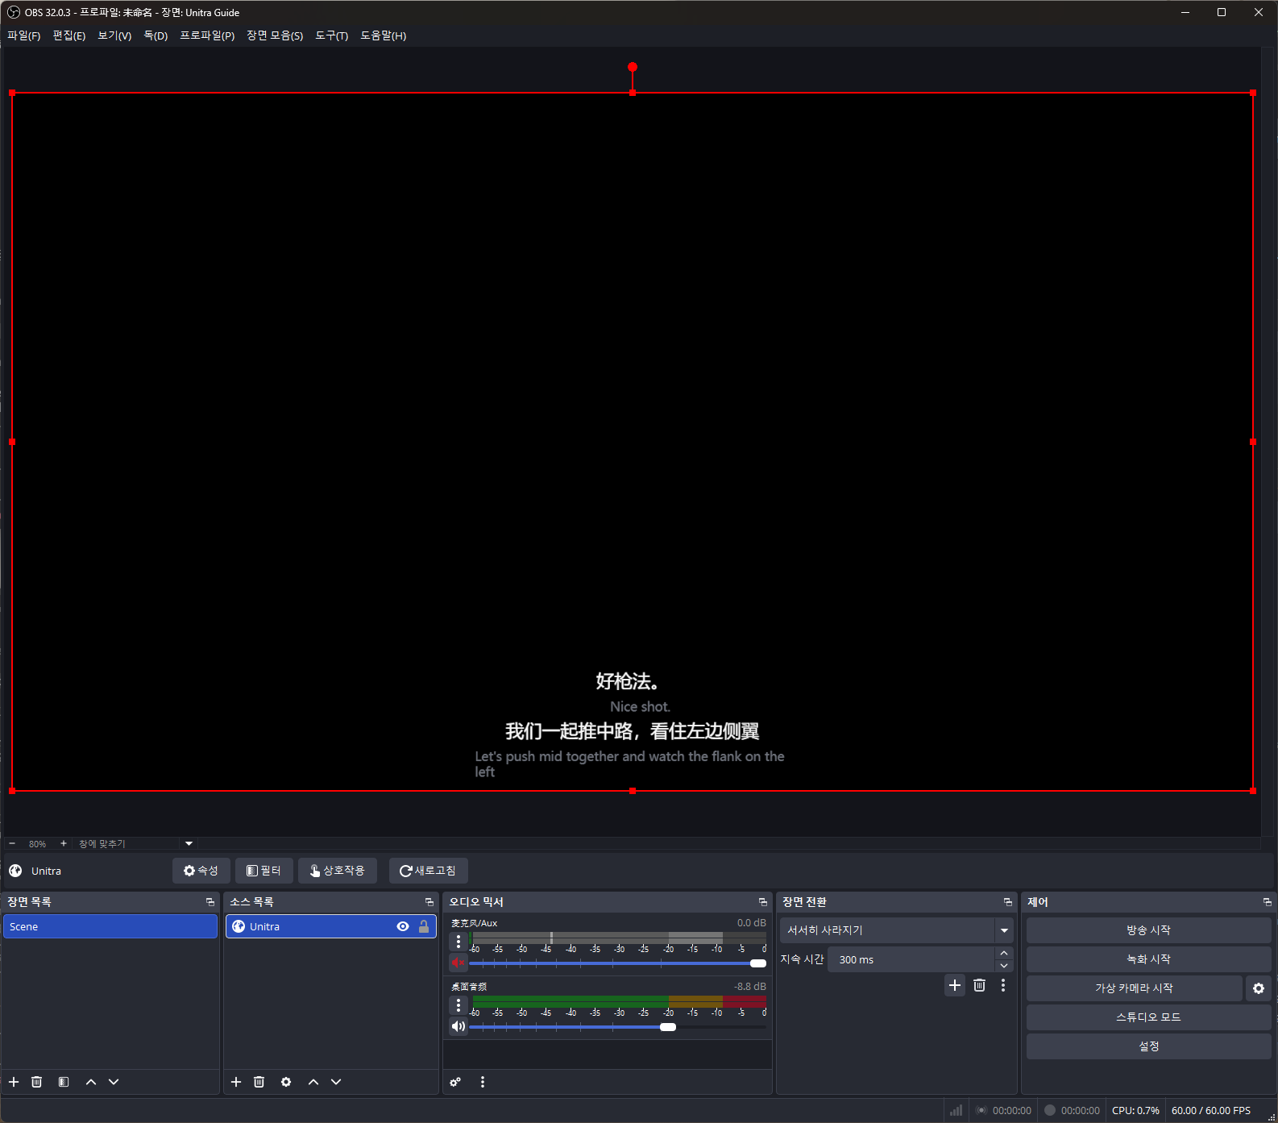Enable 스튜디오 모드 studio mode

1148,1017
